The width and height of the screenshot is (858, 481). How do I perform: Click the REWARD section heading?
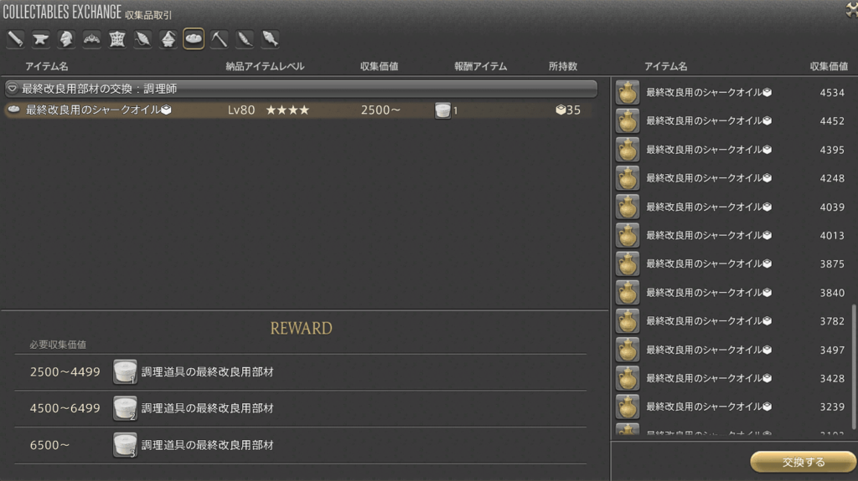(x=301, y=329)
